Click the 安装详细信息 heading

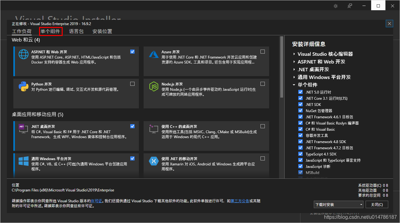(x=309, y=44)
